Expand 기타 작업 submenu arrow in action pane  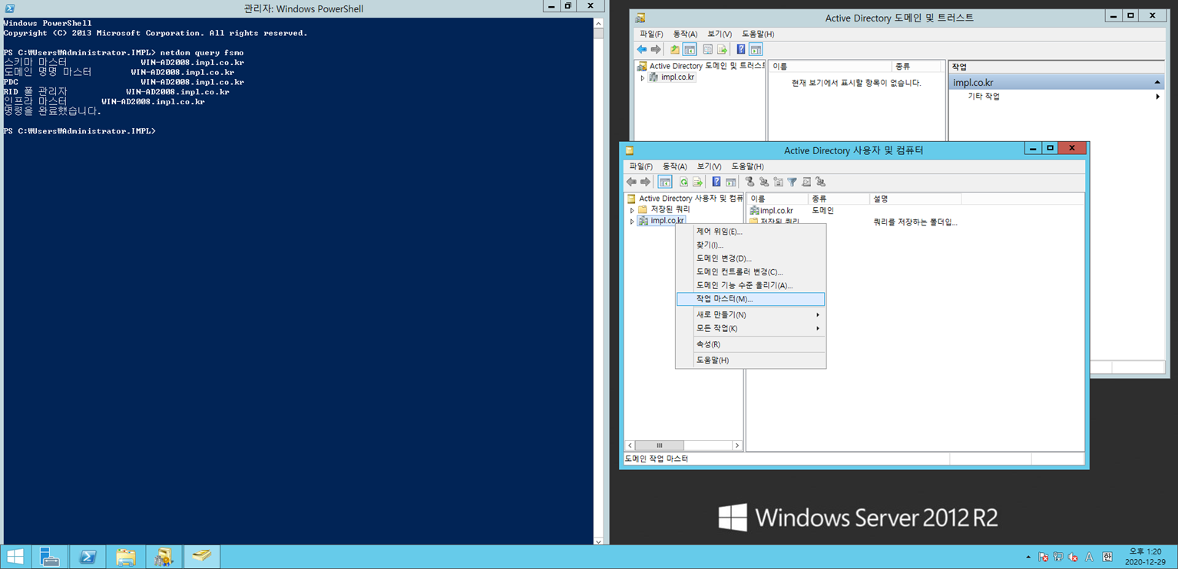(1157, 97)
